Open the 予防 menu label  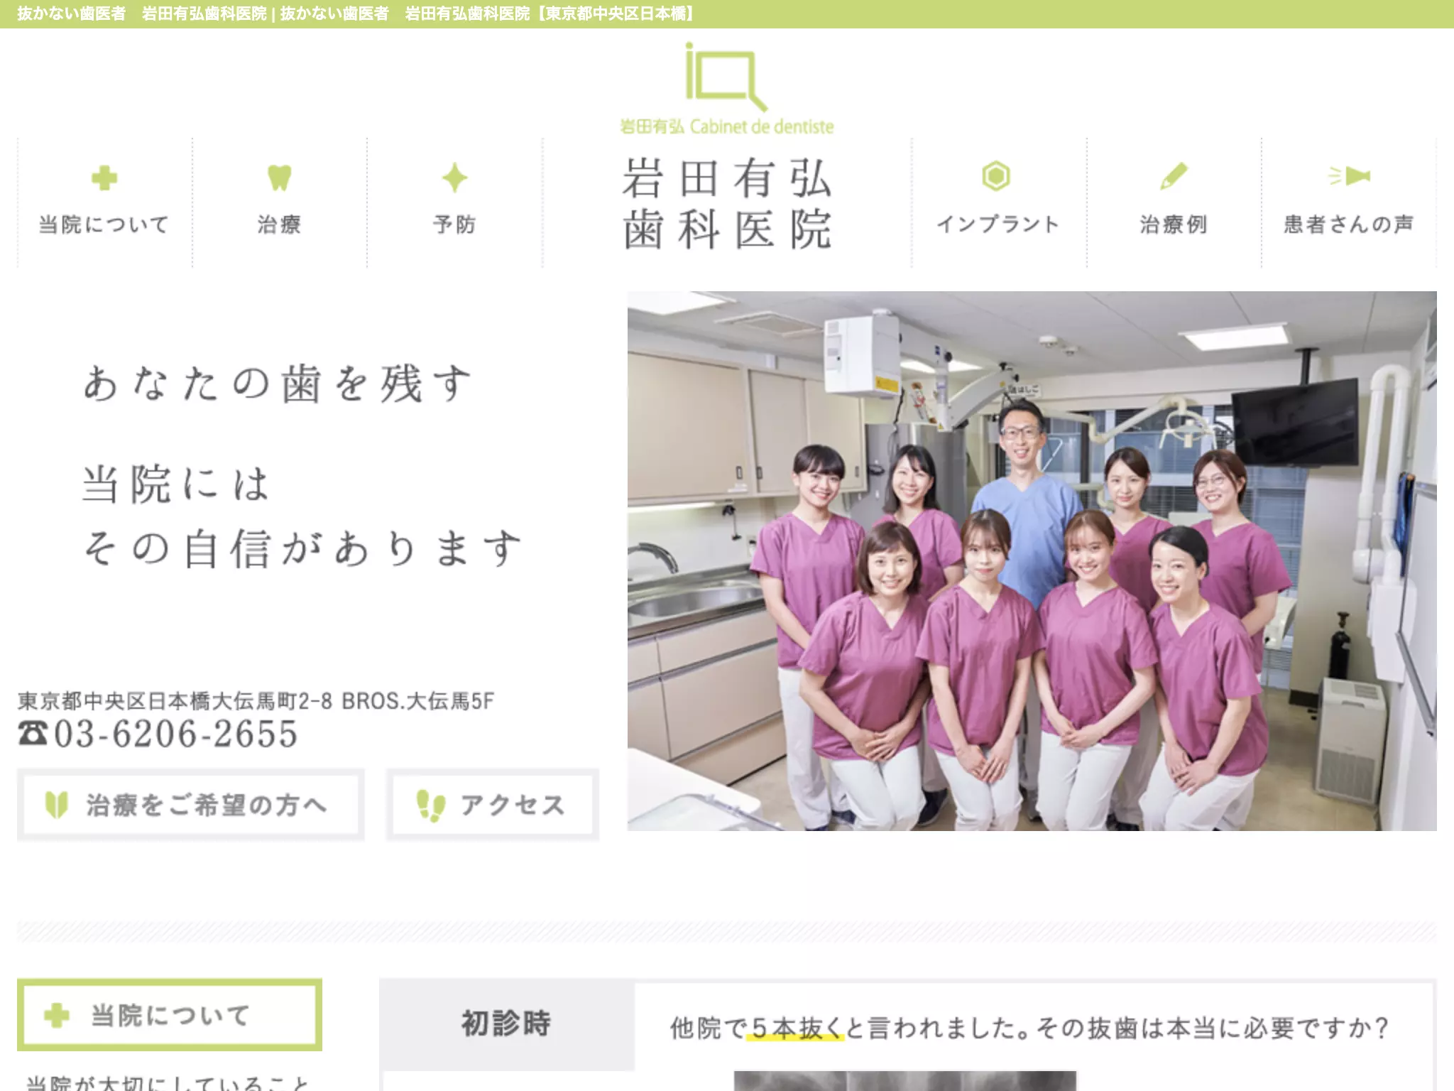pos(454,224)
